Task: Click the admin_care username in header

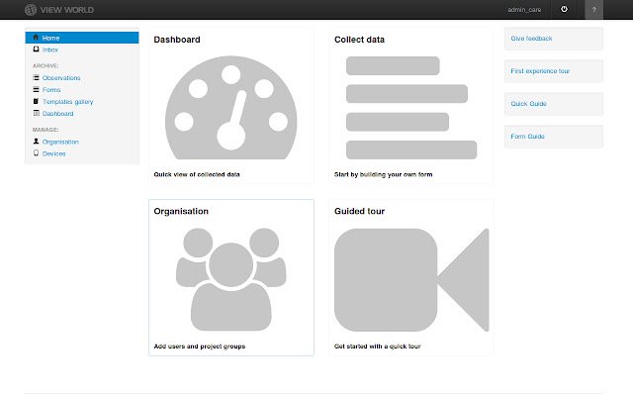Action: coord(524,10)
